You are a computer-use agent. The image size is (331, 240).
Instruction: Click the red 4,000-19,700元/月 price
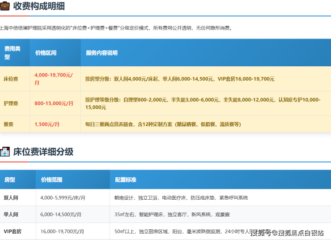[x=53, y=79]
